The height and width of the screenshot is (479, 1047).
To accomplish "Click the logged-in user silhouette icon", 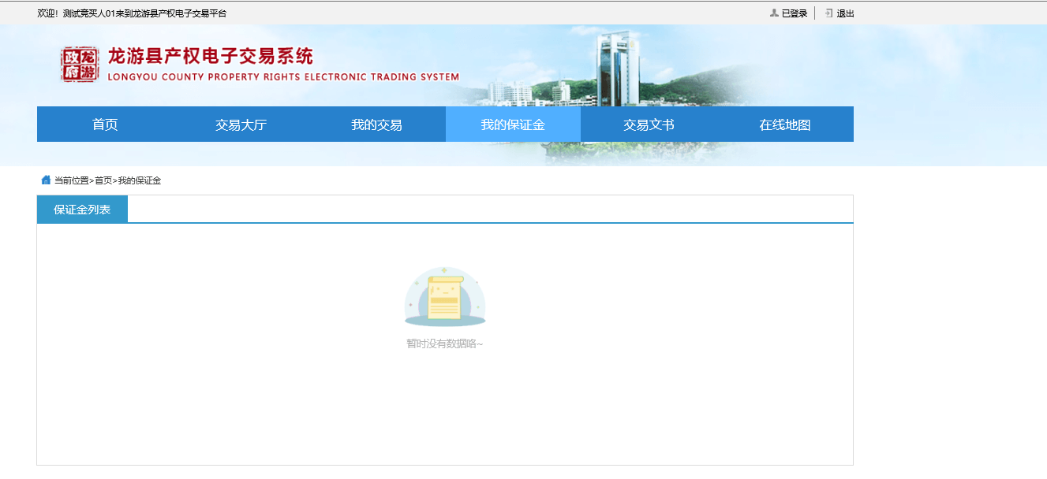I will pos(774,13).
